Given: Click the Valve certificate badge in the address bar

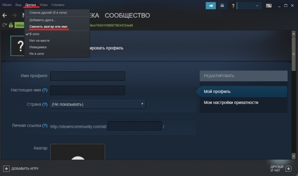Looking at the screenshot, I should pos(19,25).
